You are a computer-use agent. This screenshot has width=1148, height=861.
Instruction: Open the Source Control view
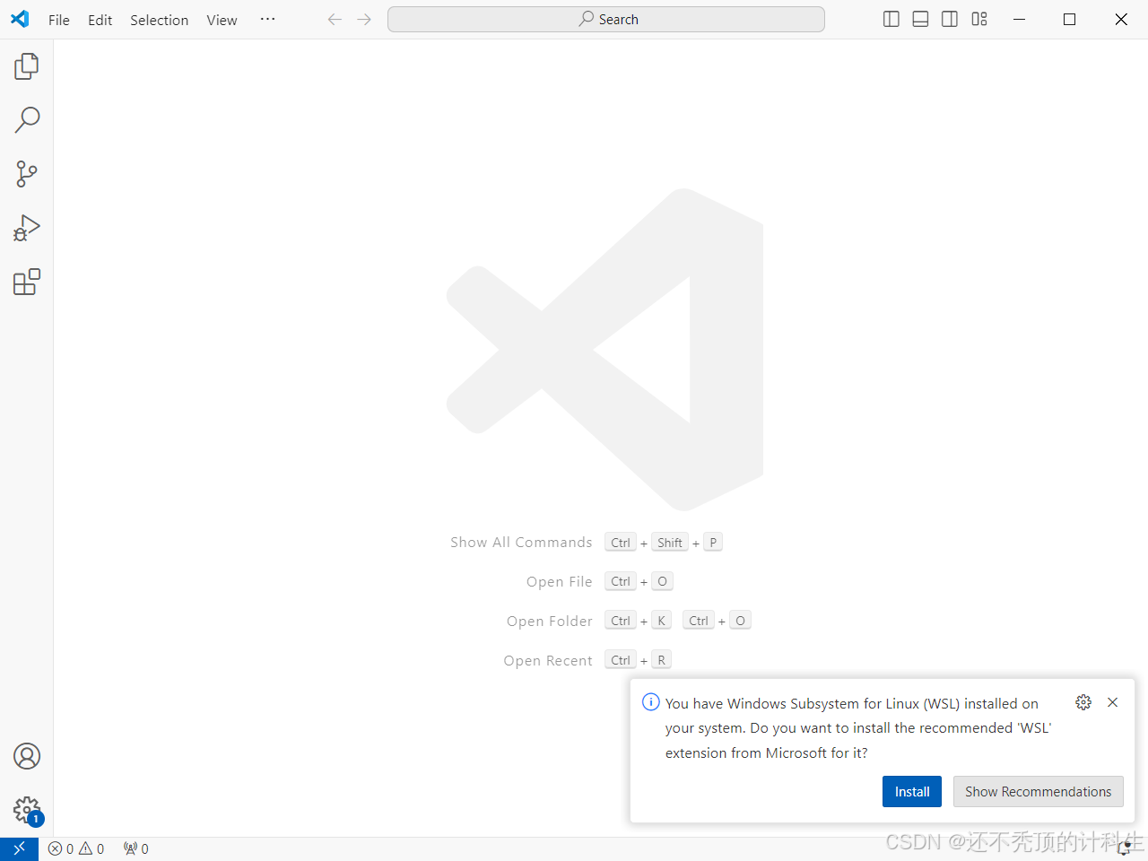[x=27, y=174]
